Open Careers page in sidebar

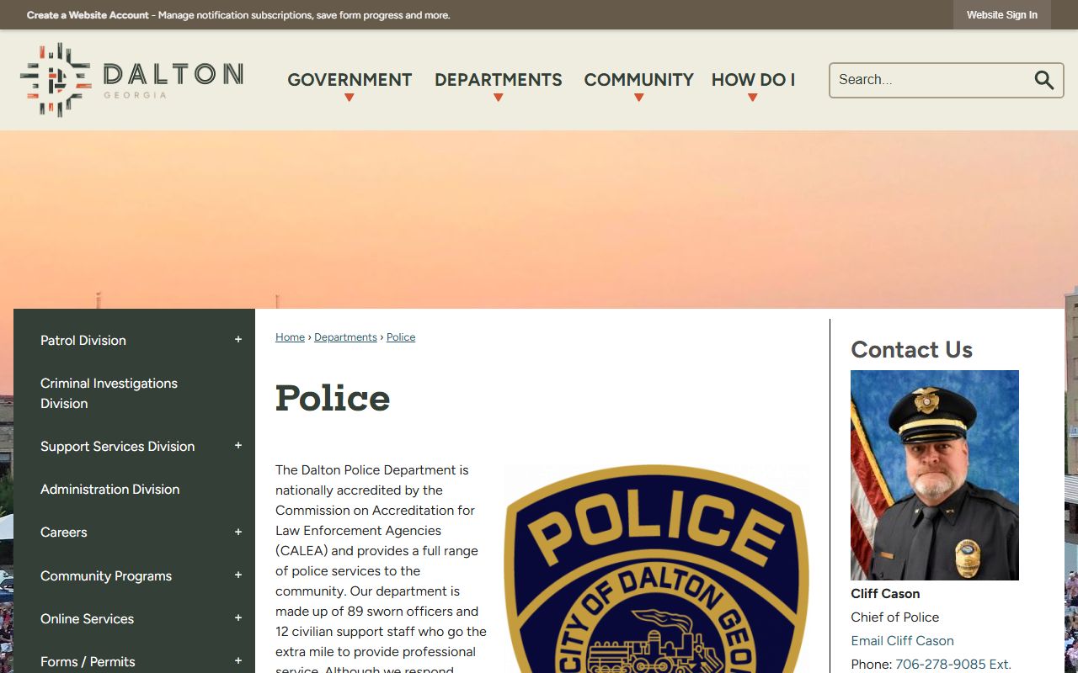click(x=64, y=532)
